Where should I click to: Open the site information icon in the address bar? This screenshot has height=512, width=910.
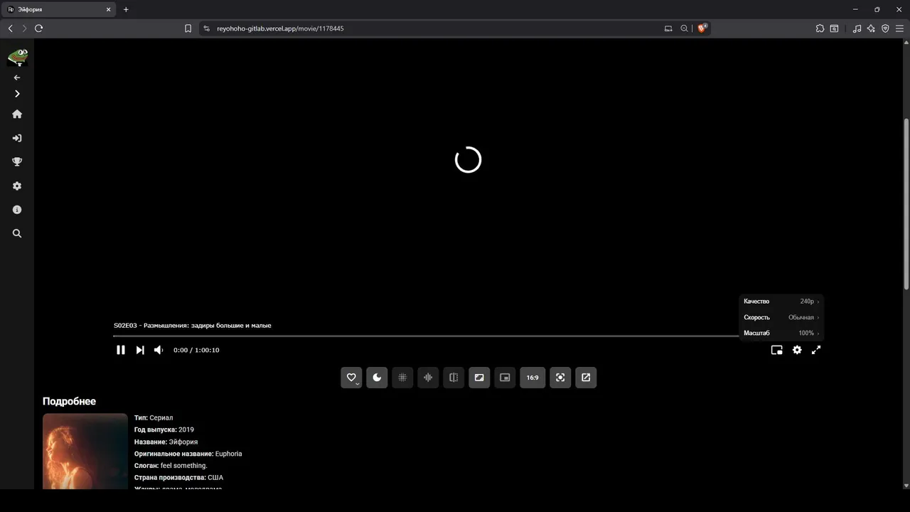point(207,28)
